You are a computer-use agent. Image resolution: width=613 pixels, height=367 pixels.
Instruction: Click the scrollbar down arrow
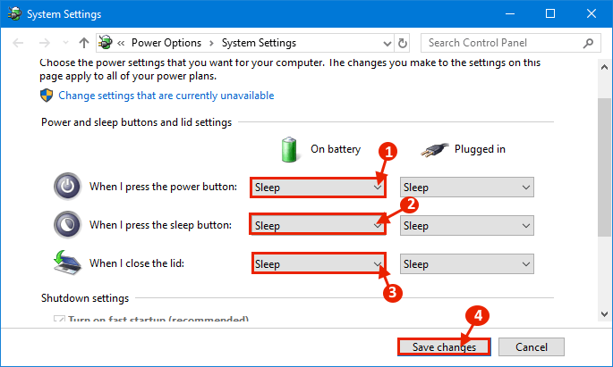click(x=604, y=314)
